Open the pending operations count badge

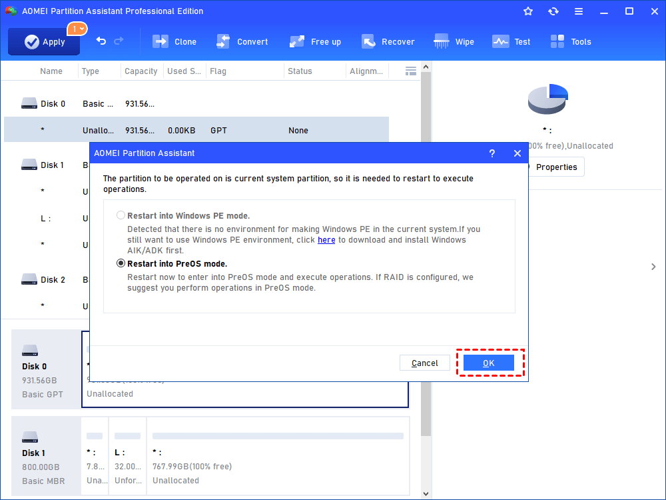[x=77, y=29]
